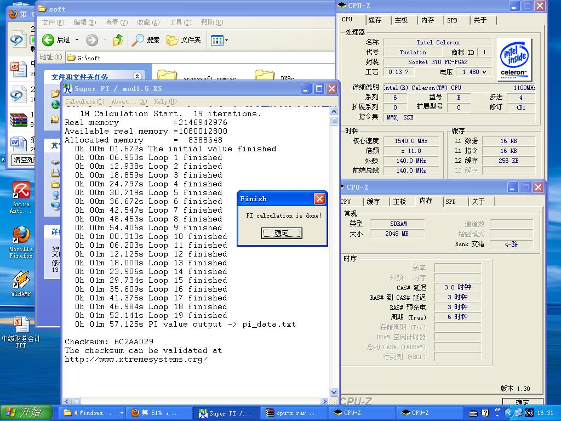Open the Help(H) menu in Super PI
561x421 pixels.
165,101
